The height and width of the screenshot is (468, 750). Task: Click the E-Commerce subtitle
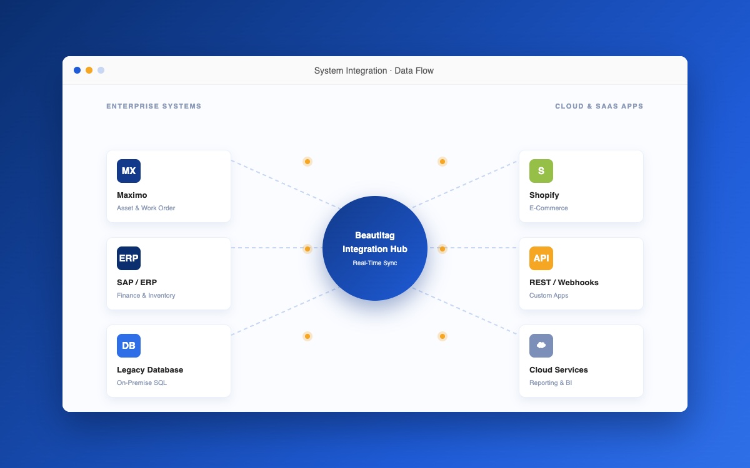pos(549,208)
